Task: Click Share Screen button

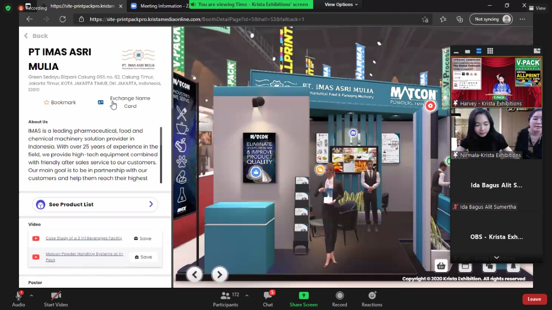Action: (x=304, y=299)
